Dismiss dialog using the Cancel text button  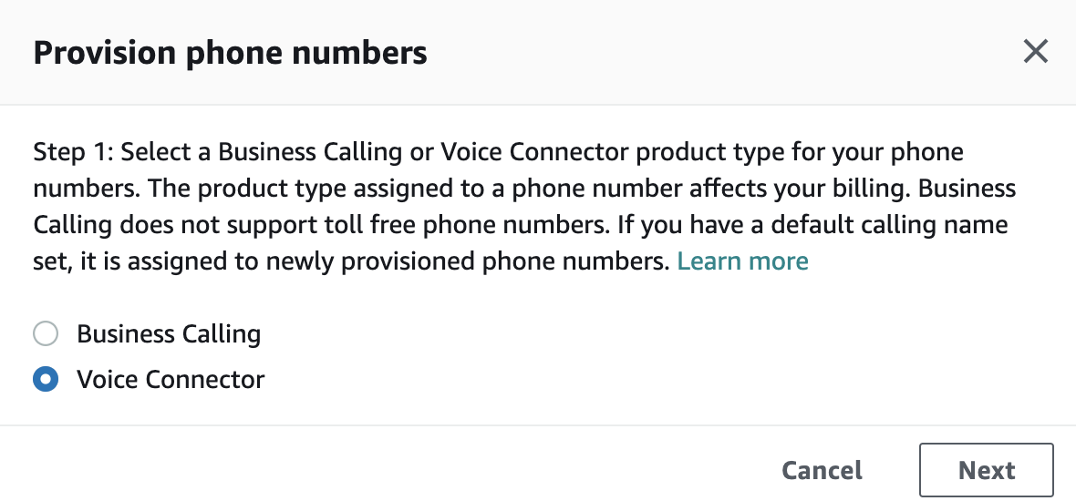(823, 470)
